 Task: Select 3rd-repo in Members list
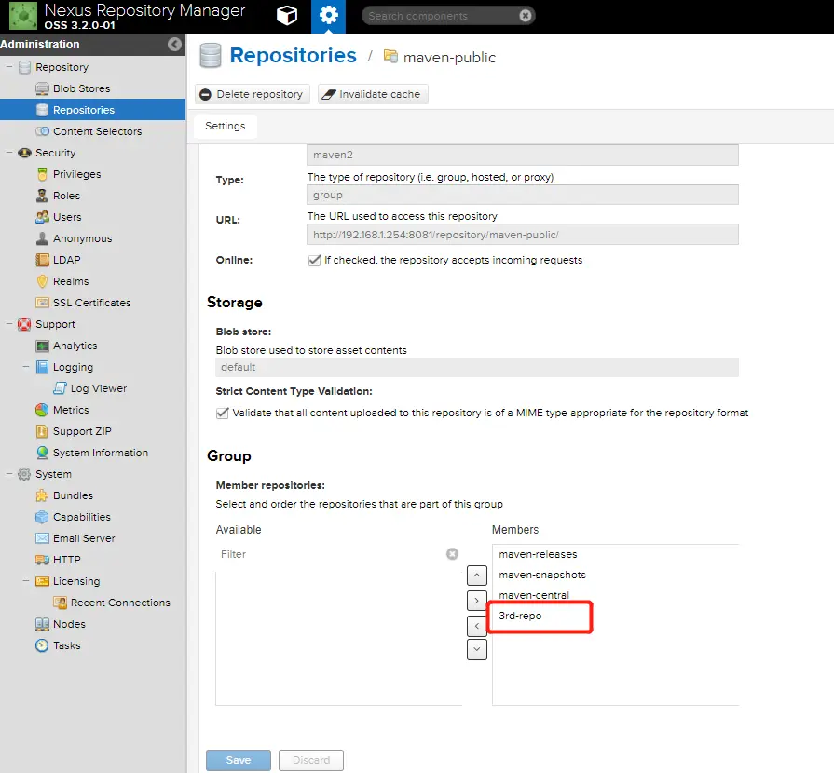[520, 616]
